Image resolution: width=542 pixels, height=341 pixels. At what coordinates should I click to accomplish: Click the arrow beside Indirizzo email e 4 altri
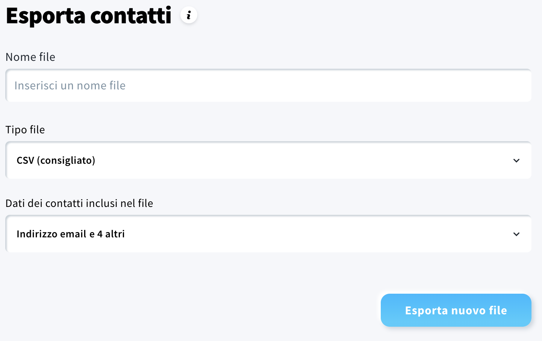click(x=516, y=234)
